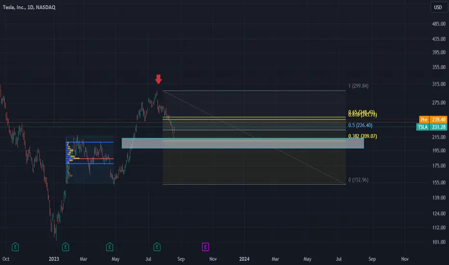The height and width of the screenshot is (265, 449).
Task: Select the Fibonacci 0.382 (209.07) label
Action: pos(362,136)
